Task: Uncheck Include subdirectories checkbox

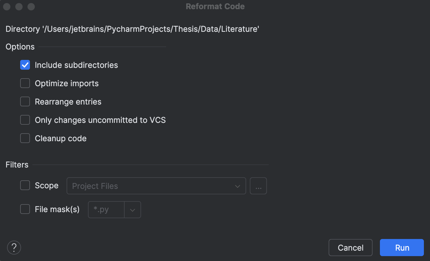Action: [25, 65]
